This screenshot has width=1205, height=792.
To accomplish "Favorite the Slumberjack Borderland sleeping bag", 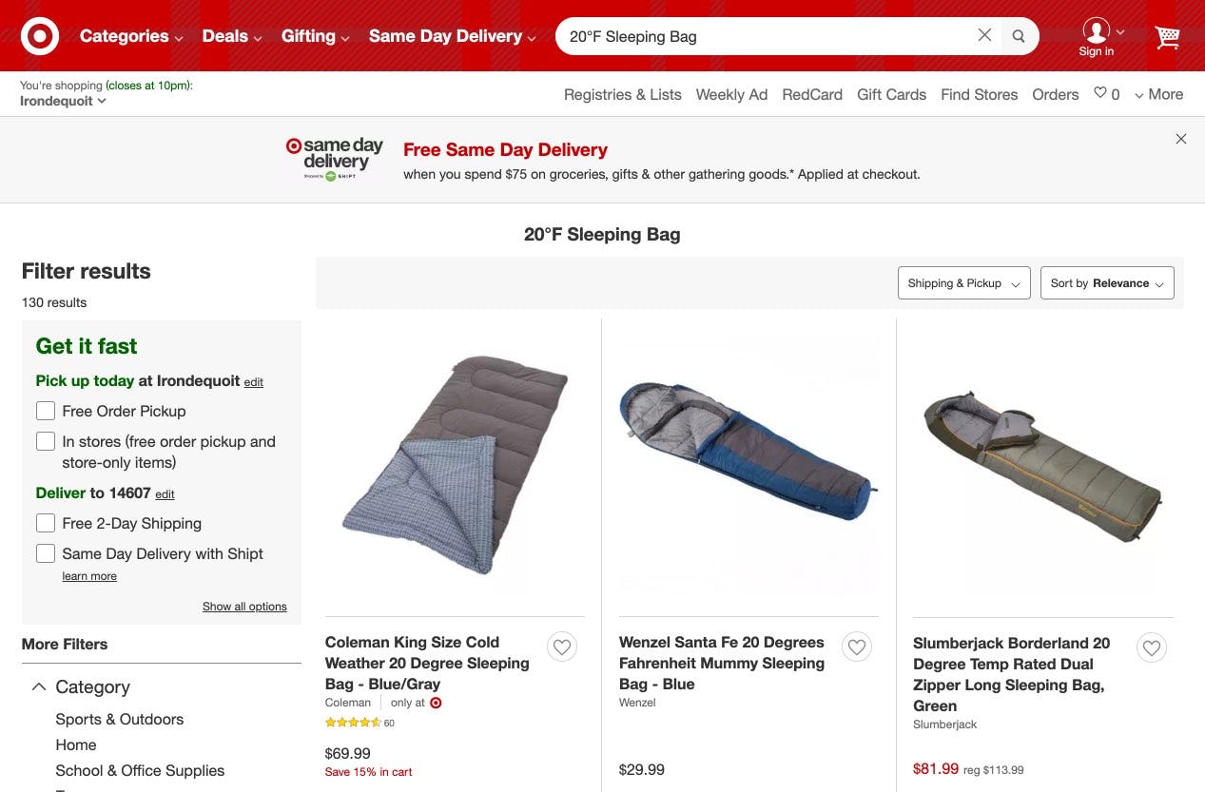I will tap(1152, 648).
